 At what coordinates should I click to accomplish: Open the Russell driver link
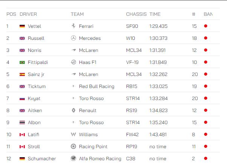coord(36,38)
